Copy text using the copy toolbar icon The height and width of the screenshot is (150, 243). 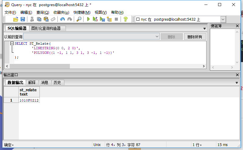[39, 19]
